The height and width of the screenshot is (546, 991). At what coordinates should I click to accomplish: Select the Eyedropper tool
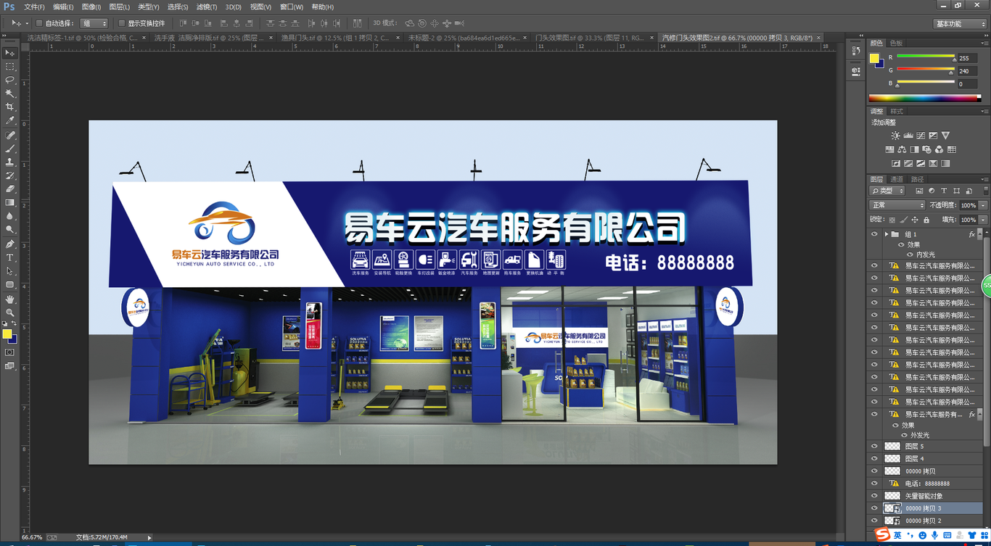point(9,120)
